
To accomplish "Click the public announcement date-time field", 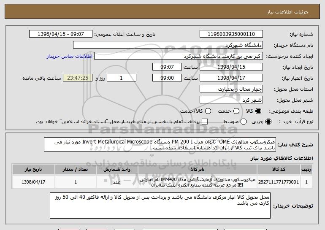I will pos(61,34).
